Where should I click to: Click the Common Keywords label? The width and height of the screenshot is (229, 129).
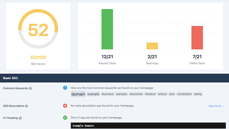pos(15,88)
